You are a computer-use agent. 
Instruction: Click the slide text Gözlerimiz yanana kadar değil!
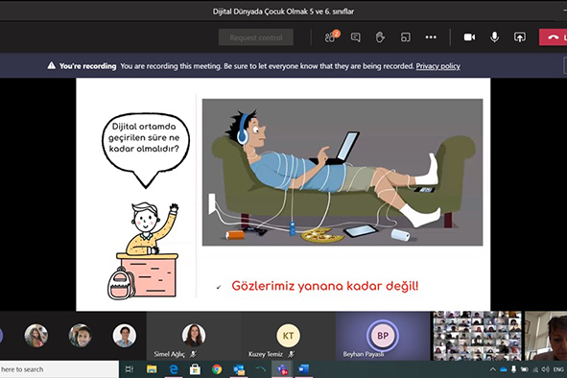coord(324,286)
